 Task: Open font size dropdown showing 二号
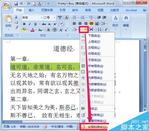[x=54, y=18]
